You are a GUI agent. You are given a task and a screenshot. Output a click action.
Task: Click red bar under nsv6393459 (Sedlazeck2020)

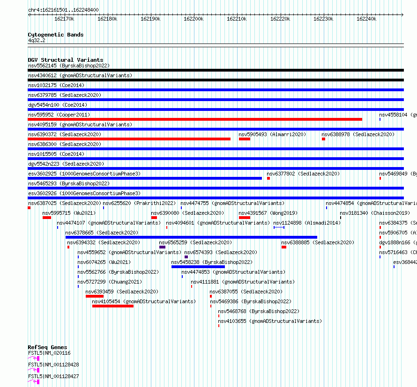click(95, 296)
